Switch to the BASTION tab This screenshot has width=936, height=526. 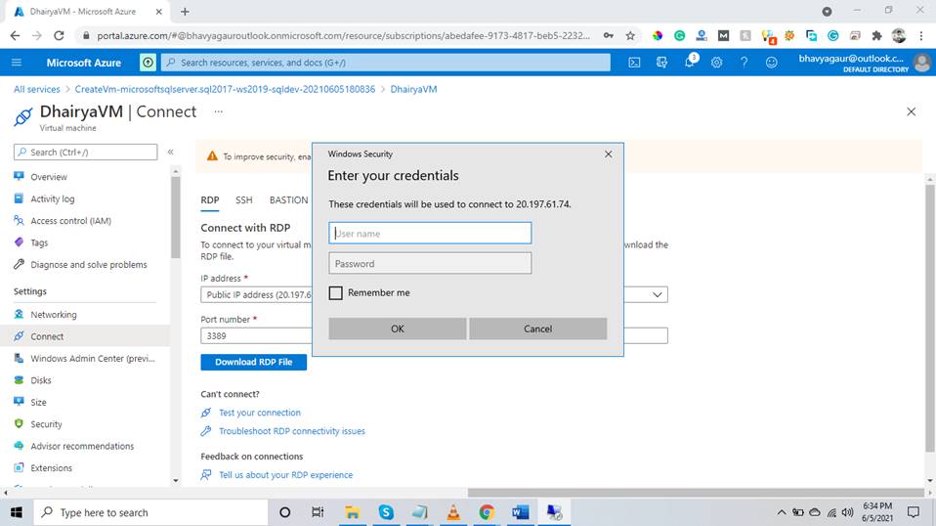tap(289, 200)
